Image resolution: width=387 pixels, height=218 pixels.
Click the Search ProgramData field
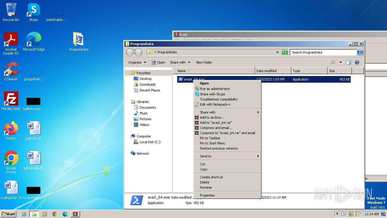pos(323,52)
